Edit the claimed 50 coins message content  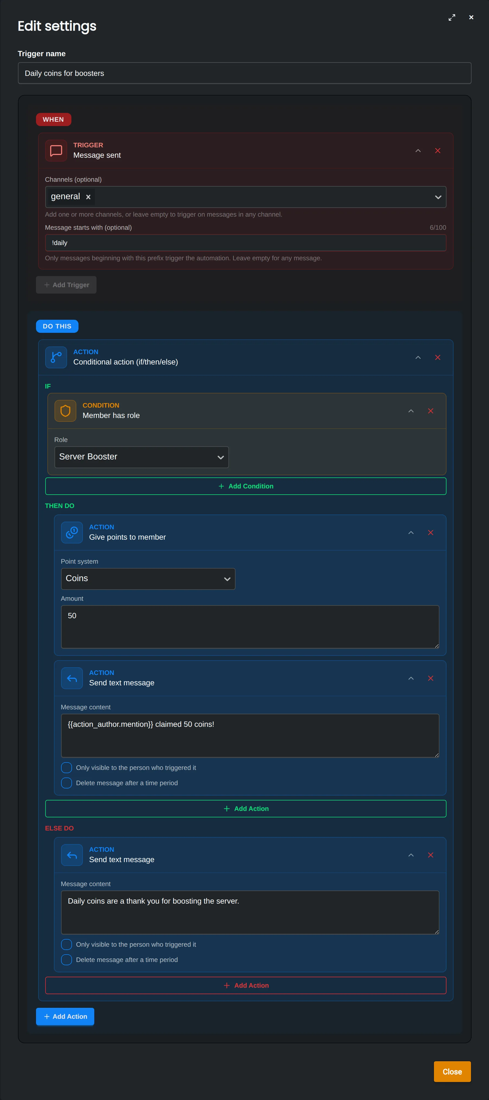(x=250, y=735)
